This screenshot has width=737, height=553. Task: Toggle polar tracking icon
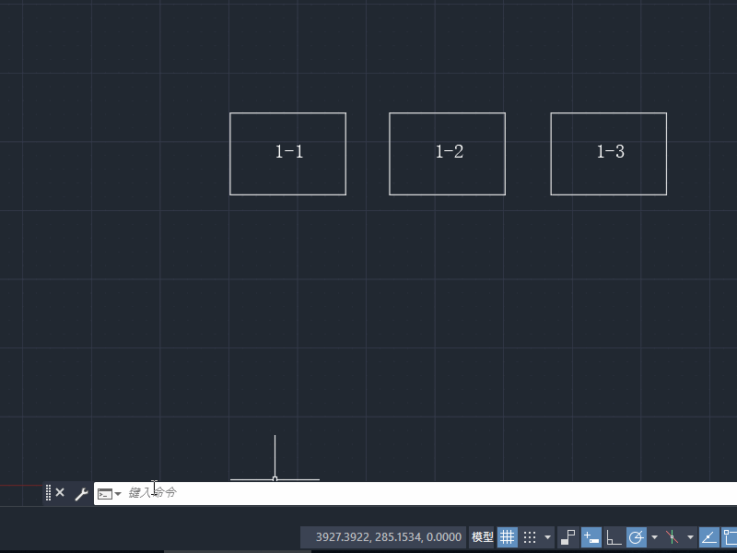637,537
